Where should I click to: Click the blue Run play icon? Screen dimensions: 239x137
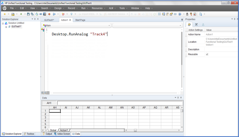54,14
